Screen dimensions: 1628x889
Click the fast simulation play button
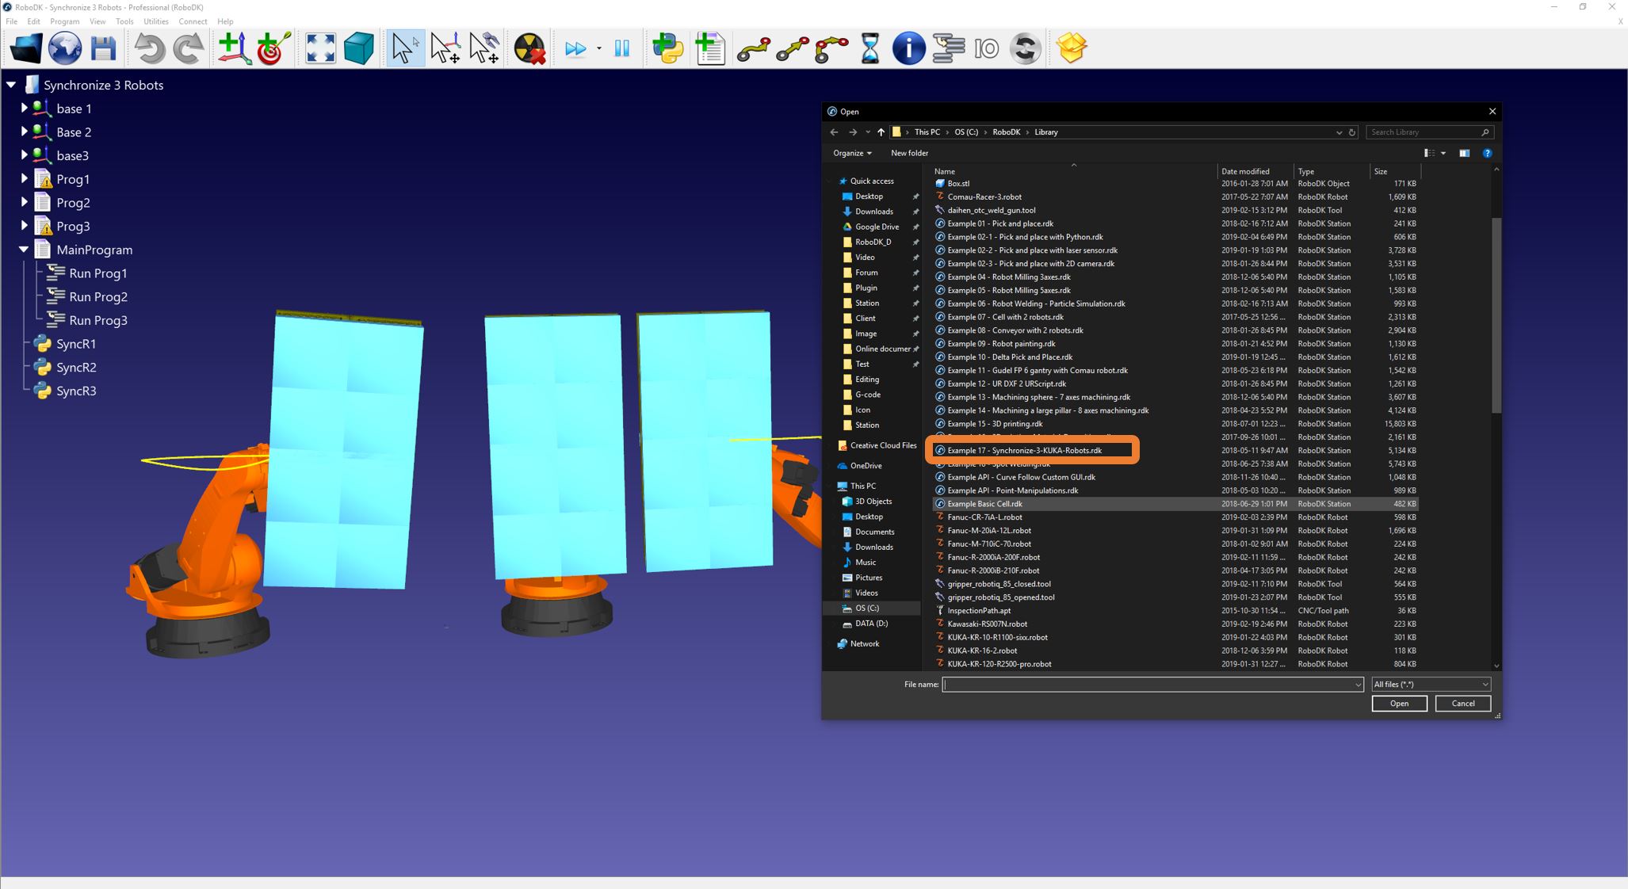[575, 48]
